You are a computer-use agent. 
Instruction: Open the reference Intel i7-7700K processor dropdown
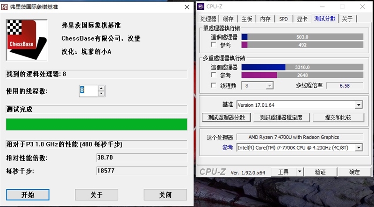click(359, 148)
